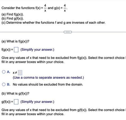The height and width of the screenshot is (120, 126).
Task: Click the f(g(x)) answer input box
Action: [16, 50]
